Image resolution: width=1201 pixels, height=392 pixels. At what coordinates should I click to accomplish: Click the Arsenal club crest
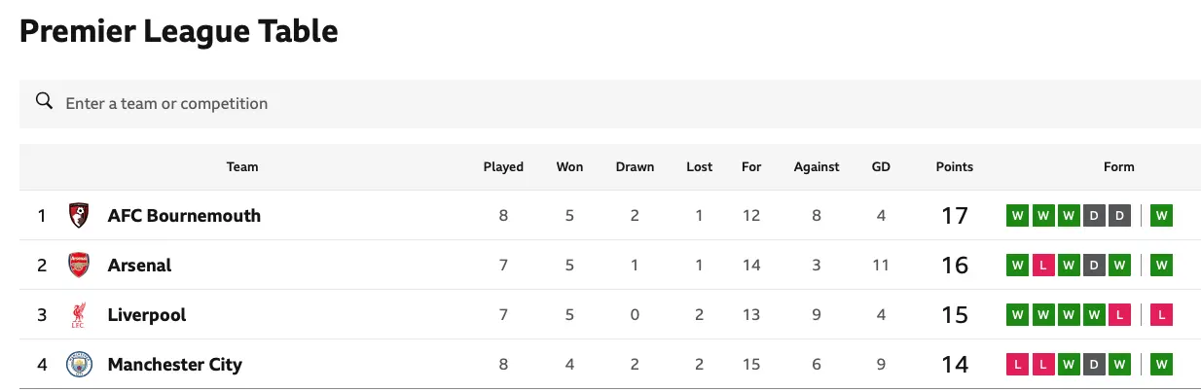tap(79, 265)
